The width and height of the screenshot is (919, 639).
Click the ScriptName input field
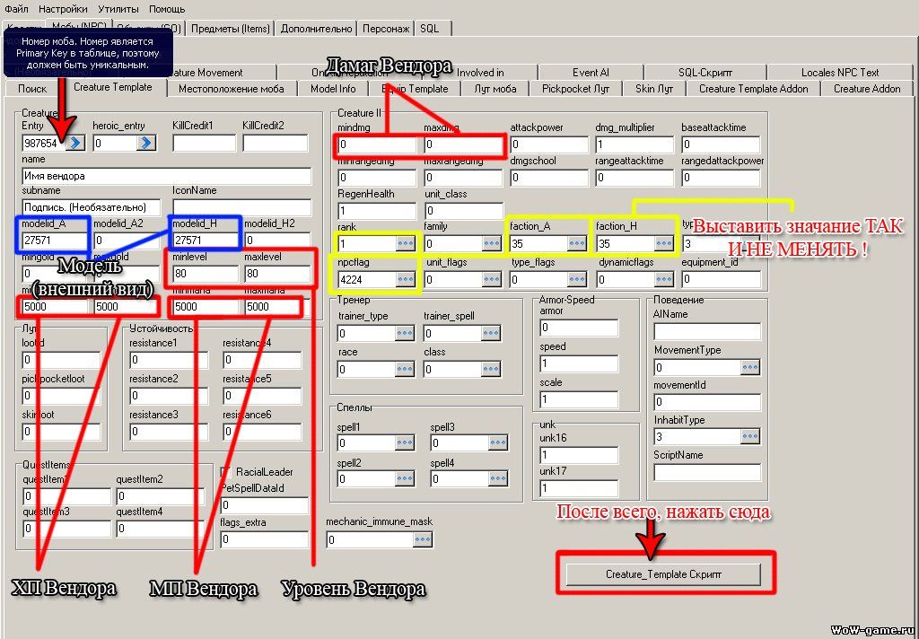[x=707, y=472]
